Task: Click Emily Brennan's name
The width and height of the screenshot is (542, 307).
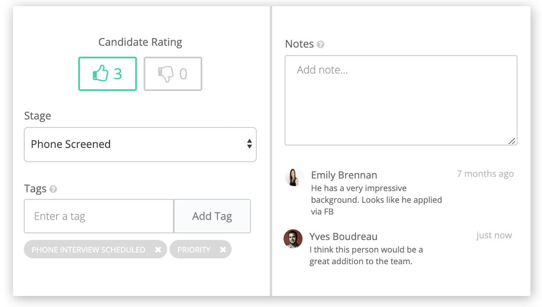Action: tap(344, 175)
